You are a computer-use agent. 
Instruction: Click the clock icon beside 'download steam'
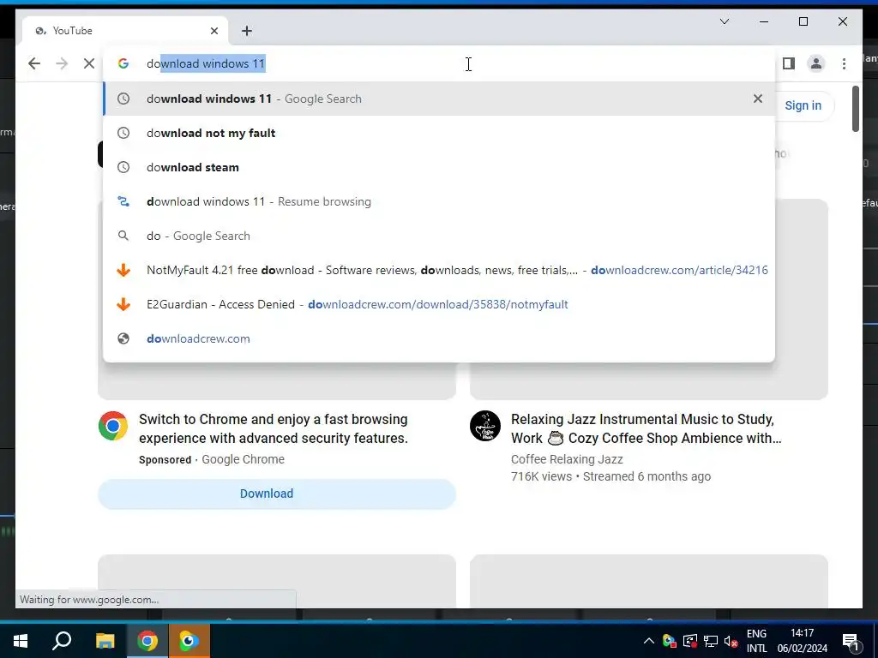[123, 167]
